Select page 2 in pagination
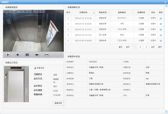Image resolution: width=168 pixels, height=114 pixels. coord(140,47)
